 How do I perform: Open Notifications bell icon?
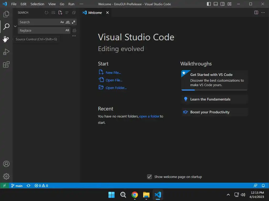(263, 186)
